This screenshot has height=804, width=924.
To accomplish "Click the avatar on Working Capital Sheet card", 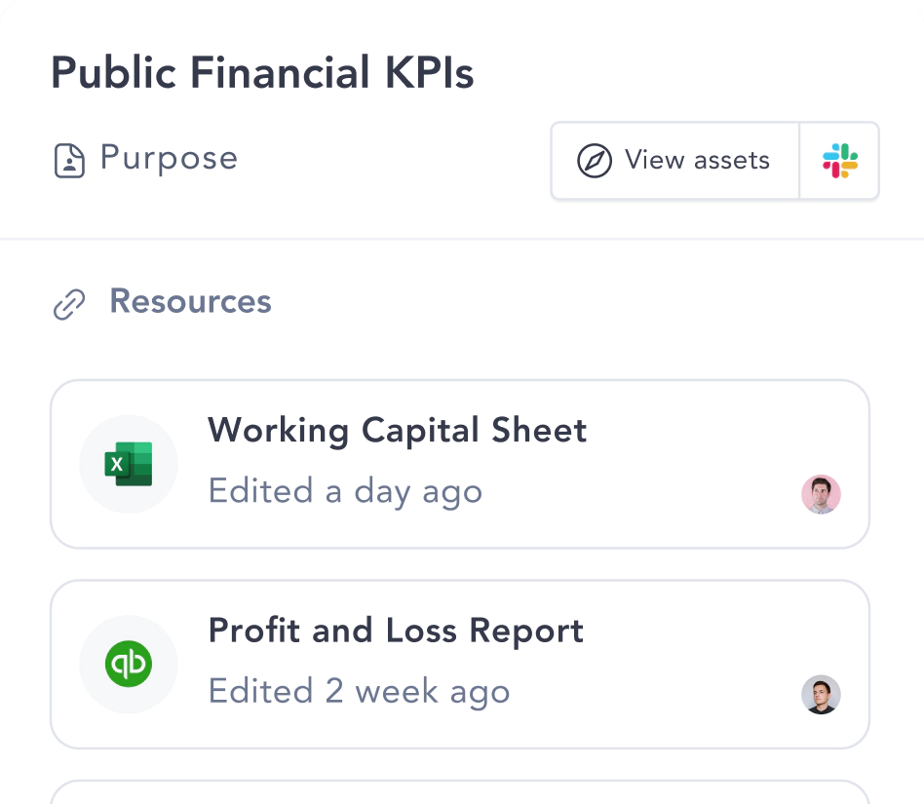I will 821,494.
